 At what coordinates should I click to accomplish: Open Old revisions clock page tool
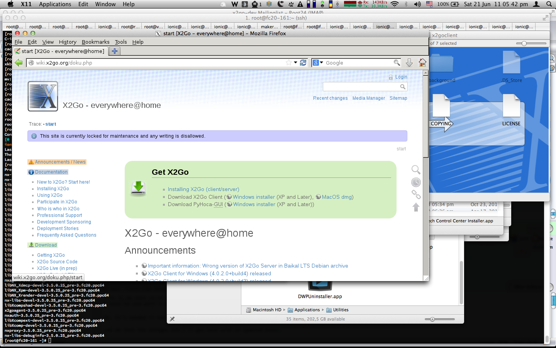[416, 182]
